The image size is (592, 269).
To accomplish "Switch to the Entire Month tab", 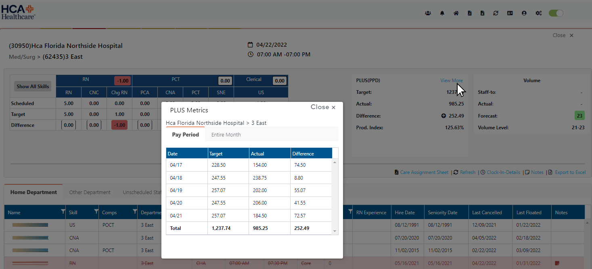I will point(226,135).
